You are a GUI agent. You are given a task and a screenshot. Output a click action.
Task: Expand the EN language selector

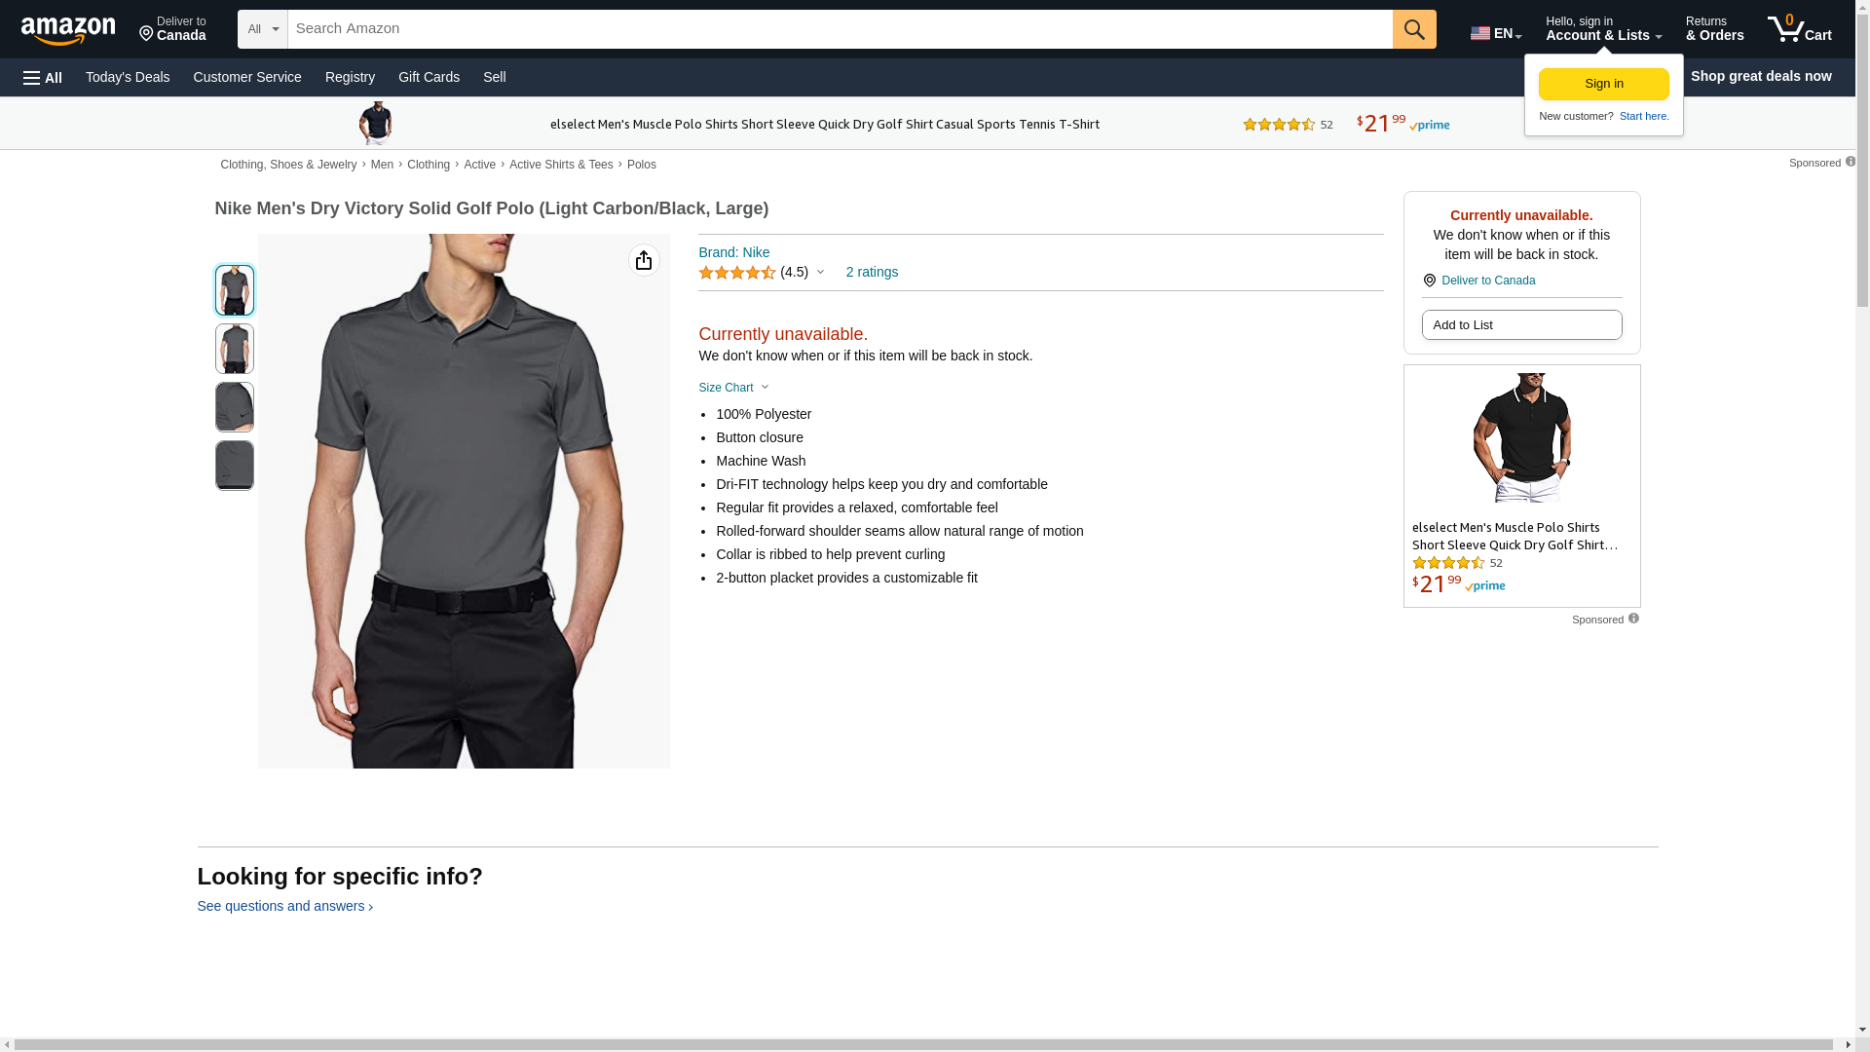(x=1495, y=33)
